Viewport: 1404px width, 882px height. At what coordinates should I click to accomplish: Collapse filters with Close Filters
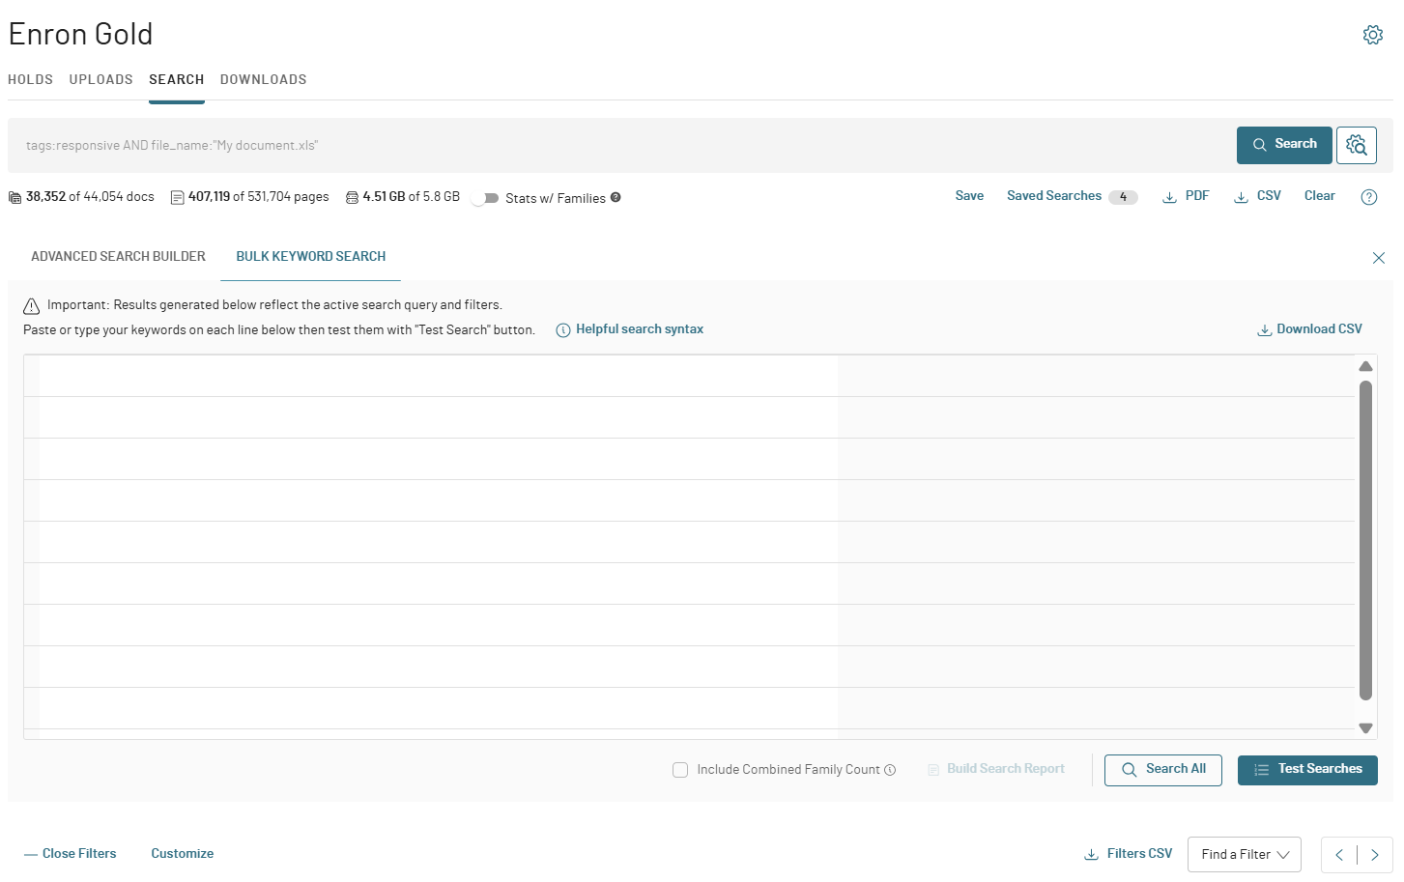pos(71,854)
